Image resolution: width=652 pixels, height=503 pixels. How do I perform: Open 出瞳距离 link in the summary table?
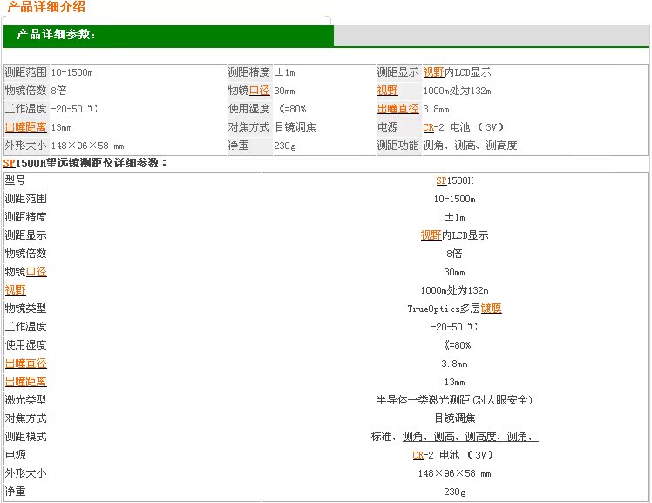click(25, 127)
